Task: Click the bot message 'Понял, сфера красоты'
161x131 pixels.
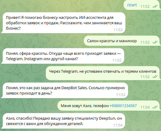Action: pyautogui.click(x=63, y=56)
